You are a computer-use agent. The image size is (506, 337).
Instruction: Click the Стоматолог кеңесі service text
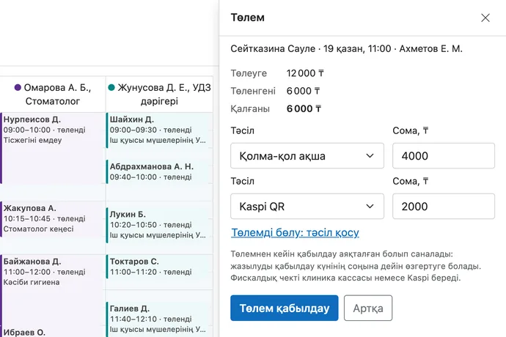click(x=38, y=229)
